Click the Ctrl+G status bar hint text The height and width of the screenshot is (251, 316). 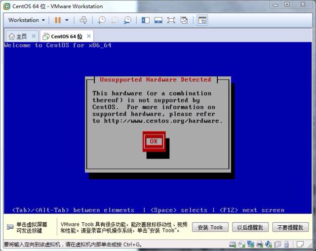tap(73, 245)
